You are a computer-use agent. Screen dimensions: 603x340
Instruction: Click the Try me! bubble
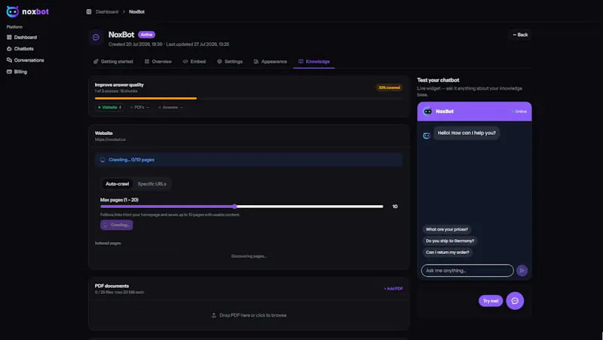pos(491,301)
